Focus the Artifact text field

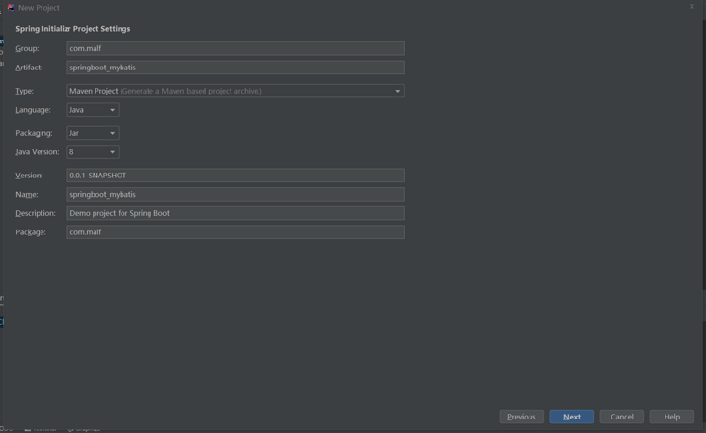pyautogui.click(x=234, y=68)
